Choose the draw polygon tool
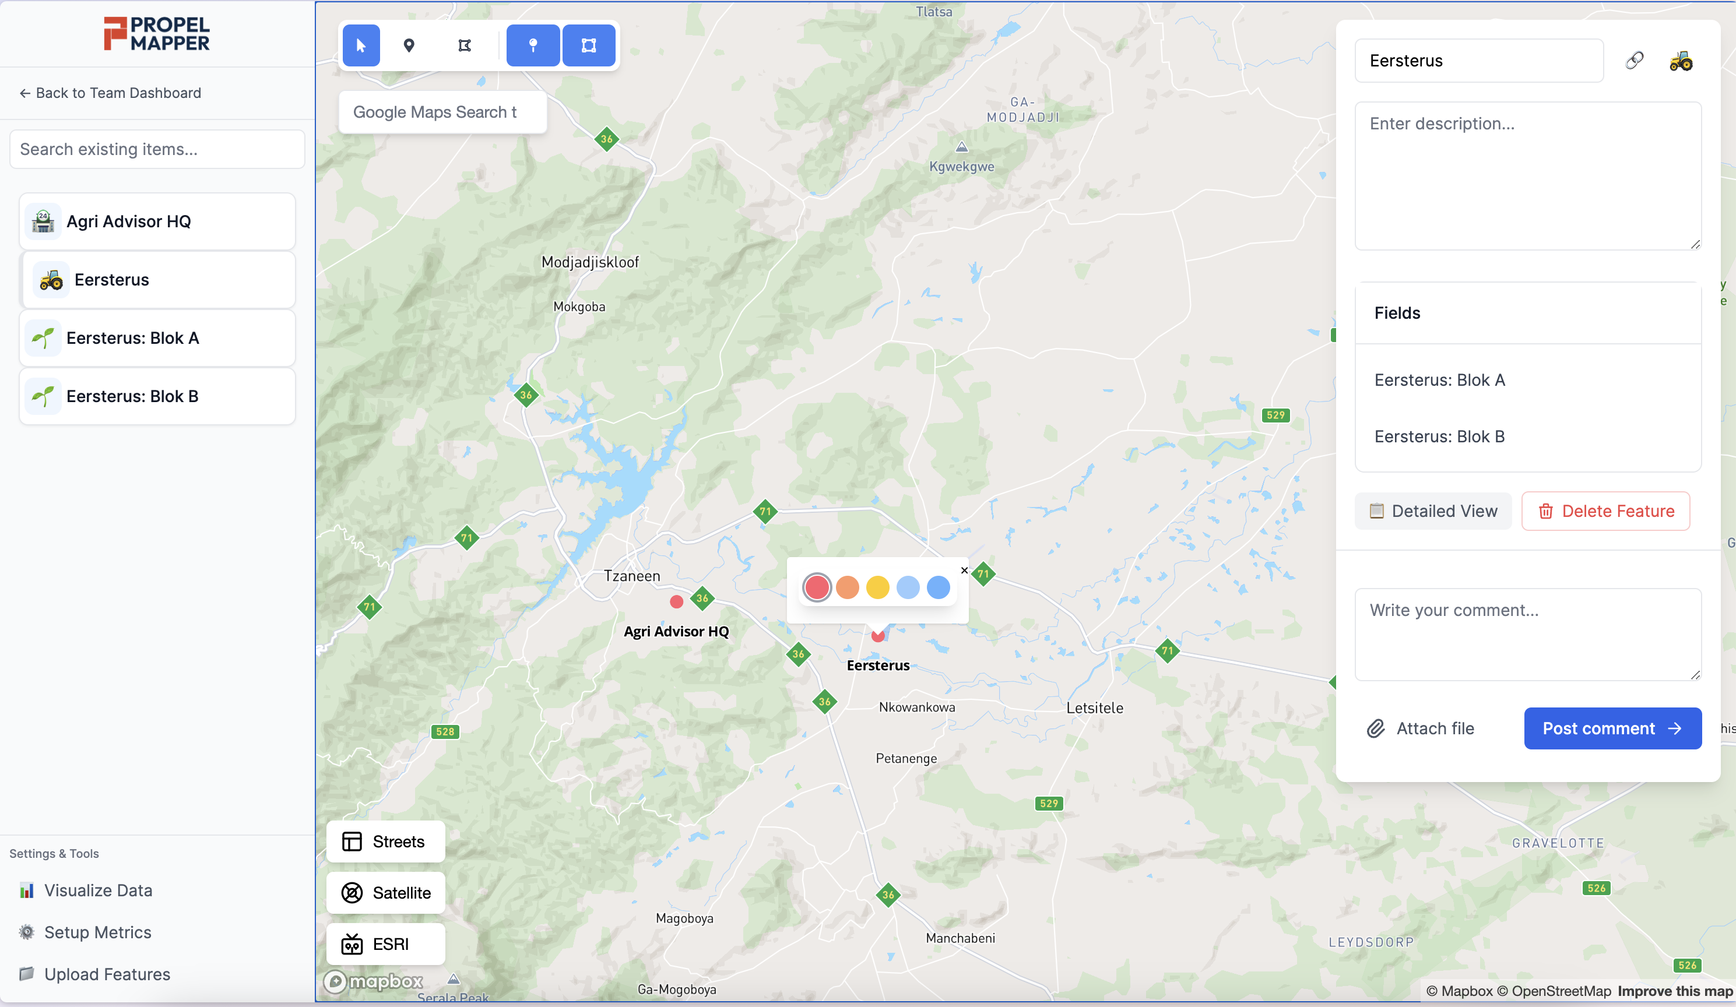 click(464, 45)
